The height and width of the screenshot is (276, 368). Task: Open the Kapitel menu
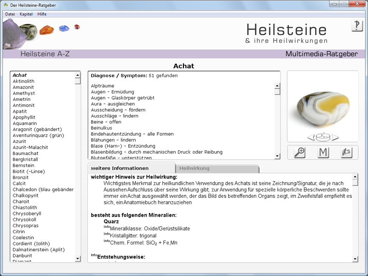pos(26,14)
